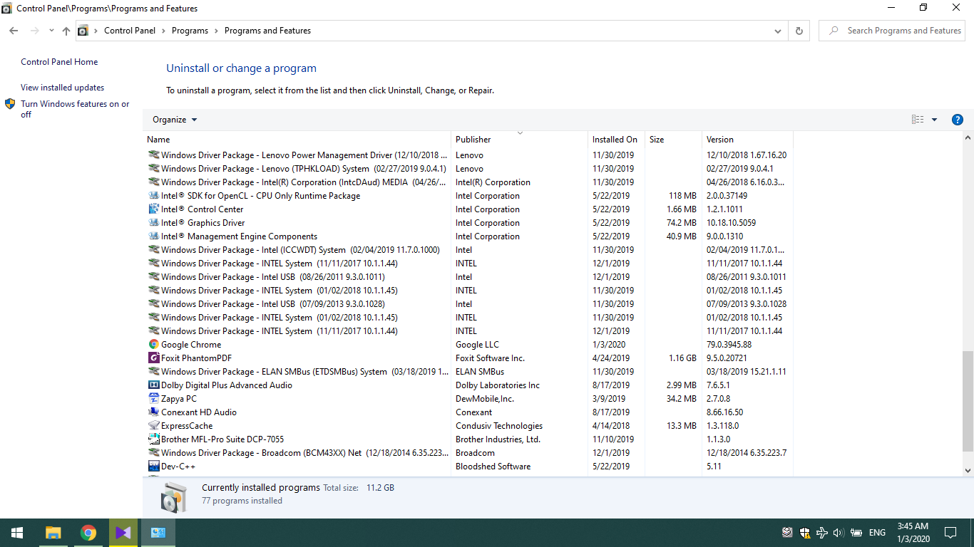
Task: Click the scrollbar down arrow
Action: 968,471
